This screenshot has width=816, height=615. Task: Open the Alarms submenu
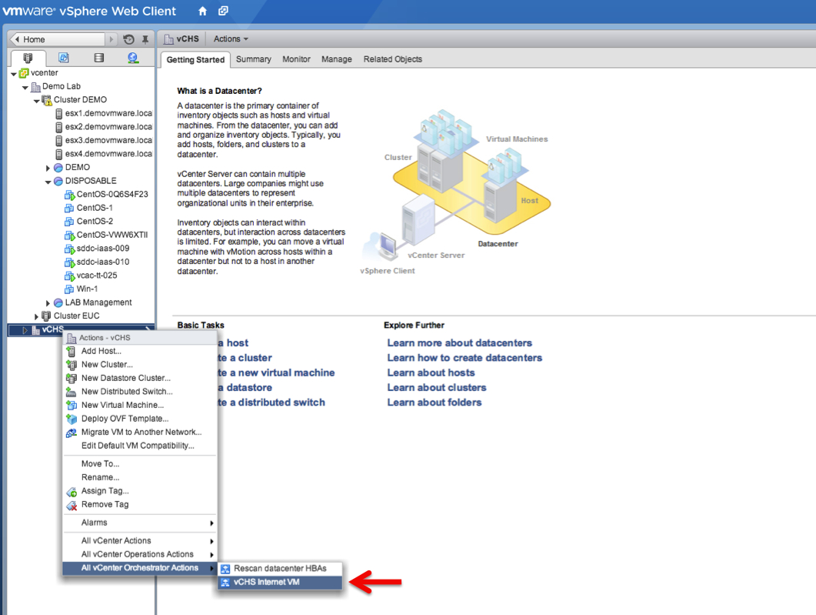[x=139, y=523]
